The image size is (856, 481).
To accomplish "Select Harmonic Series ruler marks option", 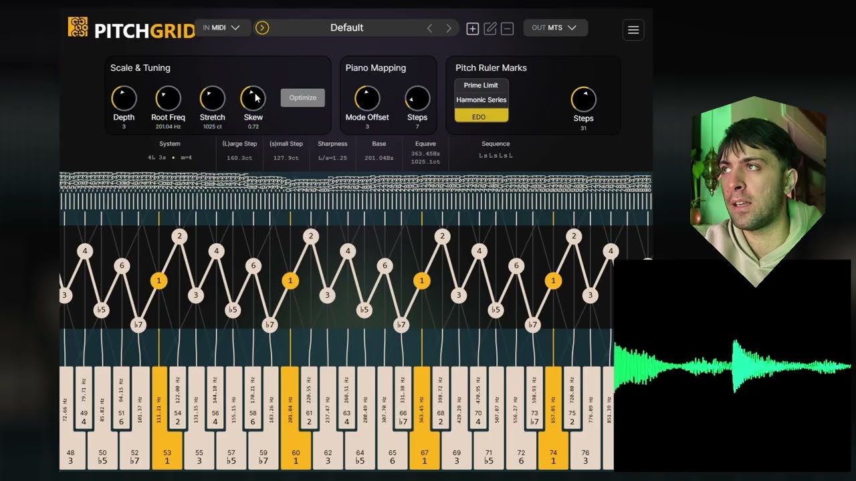I will click(481, 100).
